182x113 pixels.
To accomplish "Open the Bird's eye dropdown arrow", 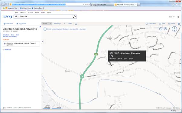I will (64, 24).
